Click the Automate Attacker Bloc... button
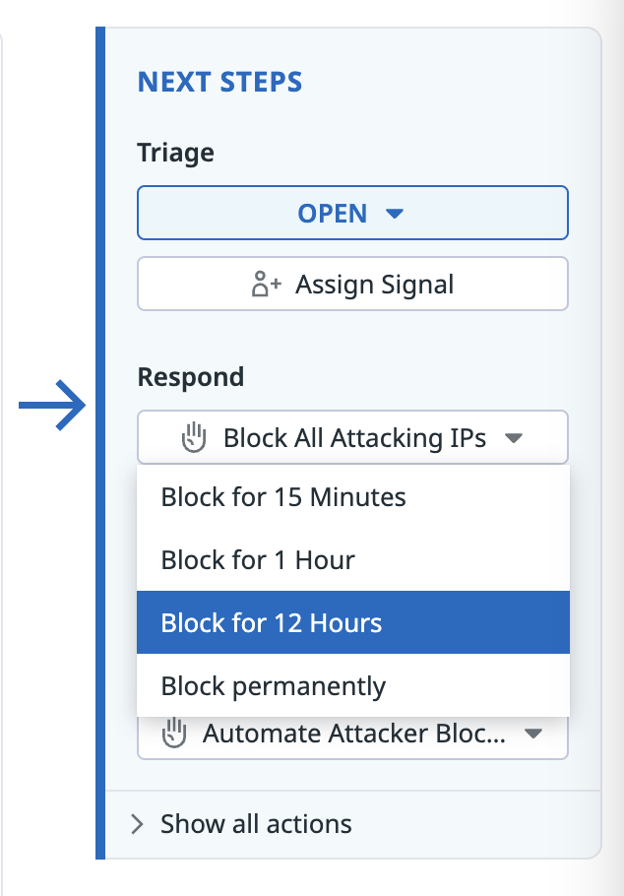Viewport: 624px width, 896px height. pyautogui.click(x=354, y=734)
